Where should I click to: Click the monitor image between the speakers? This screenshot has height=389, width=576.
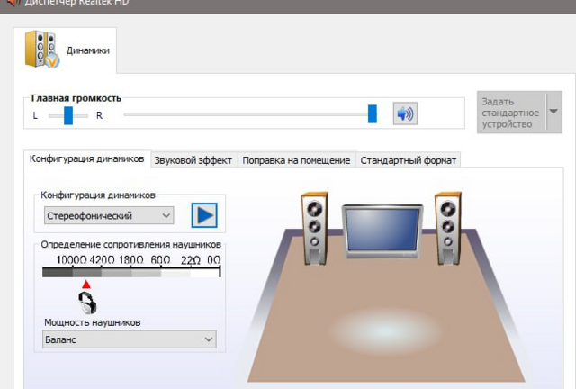pyautogui.click(x=382, y=231)
